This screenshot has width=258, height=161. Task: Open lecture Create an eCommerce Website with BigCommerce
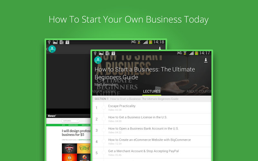(152, 141)
